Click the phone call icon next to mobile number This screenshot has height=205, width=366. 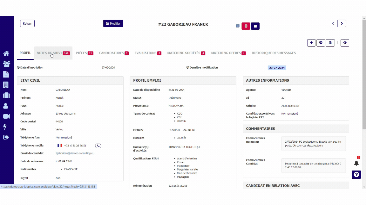coord(98,146)
